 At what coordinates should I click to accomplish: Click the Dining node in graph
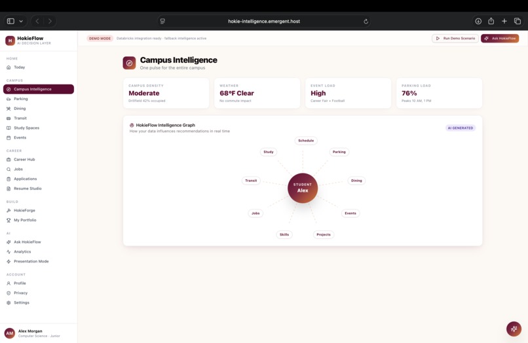point(356,181)
